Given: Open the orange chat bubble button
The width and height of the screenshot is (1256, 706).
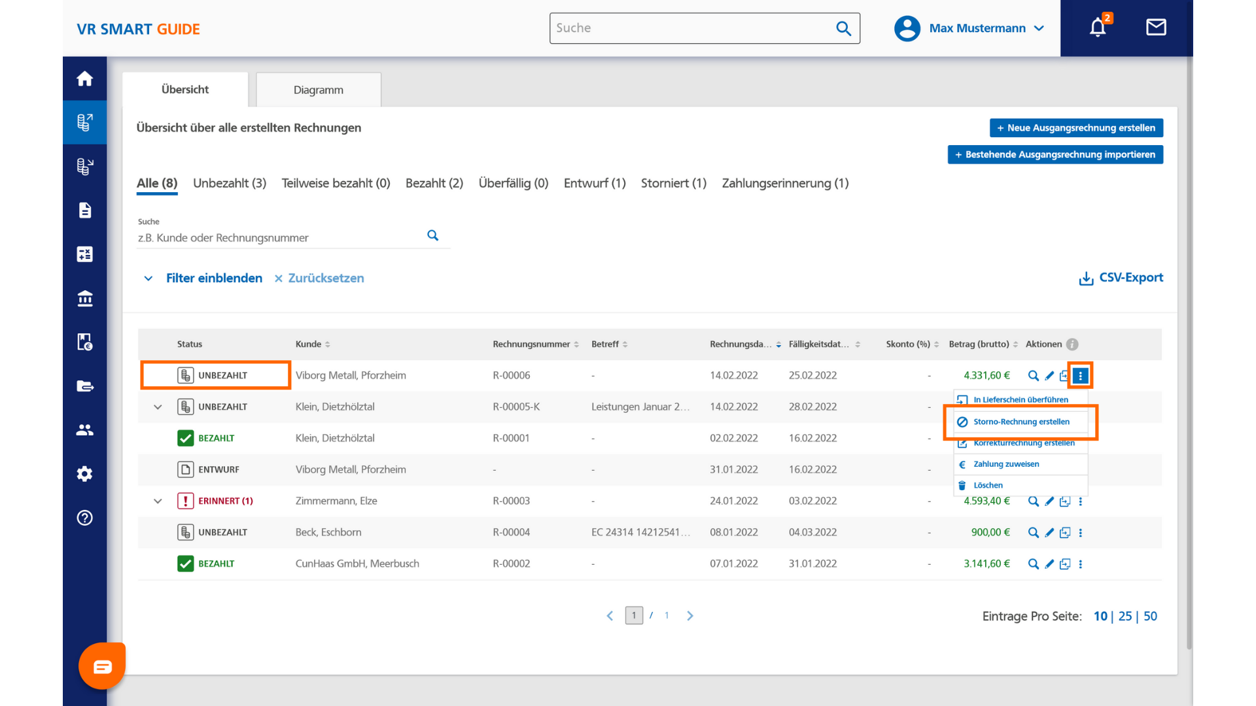Looking at the screenshot, I should 102,666.
